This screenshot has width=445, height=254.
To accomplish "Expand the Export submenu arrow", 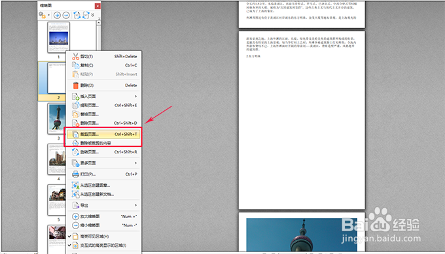I will [x=135, y=205].
